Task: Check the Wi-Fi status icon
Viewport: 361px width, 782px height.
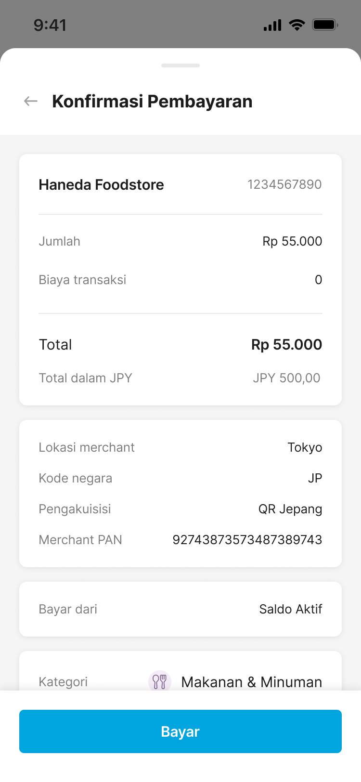Action: click(297, 25)
